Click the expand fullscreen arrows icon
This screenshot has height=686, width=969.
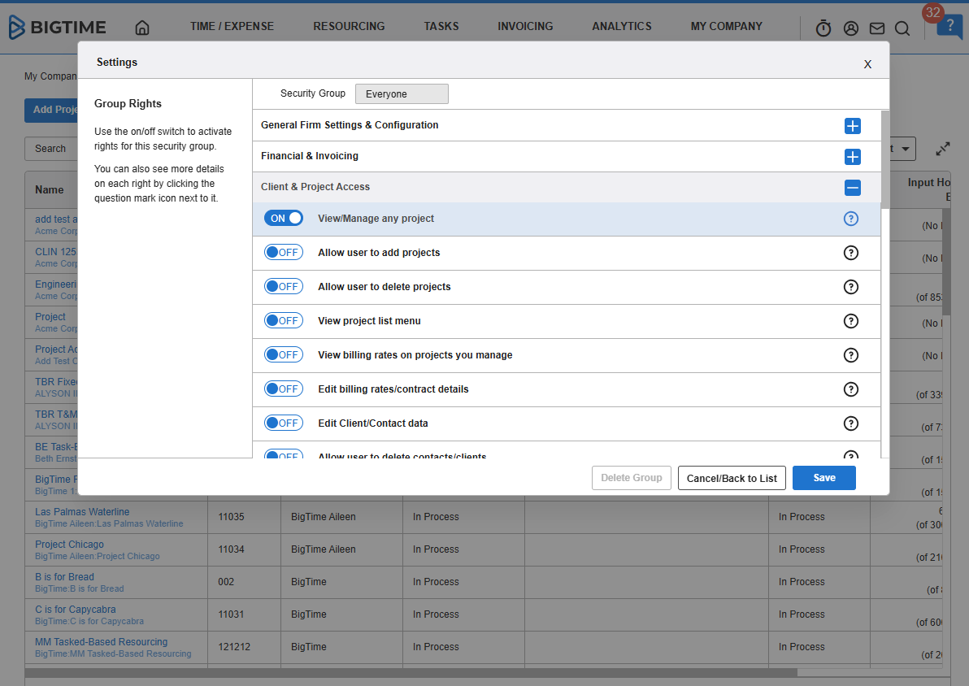coord(942,149)
